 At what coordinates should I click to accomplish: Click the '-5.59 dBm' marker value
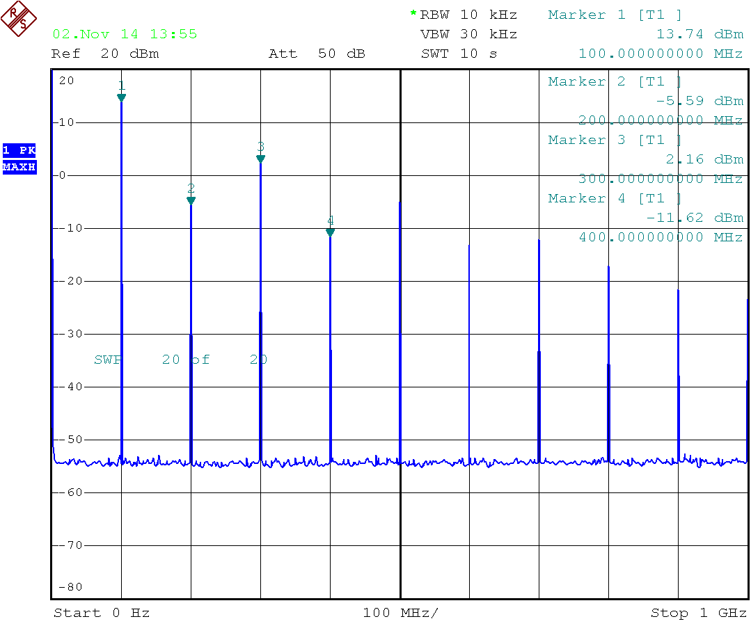[699, 101]
